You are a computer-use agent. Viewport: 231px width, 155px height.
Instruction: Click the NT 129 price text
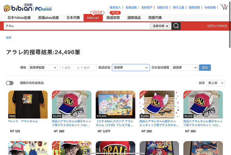click(x=15, y=131)
